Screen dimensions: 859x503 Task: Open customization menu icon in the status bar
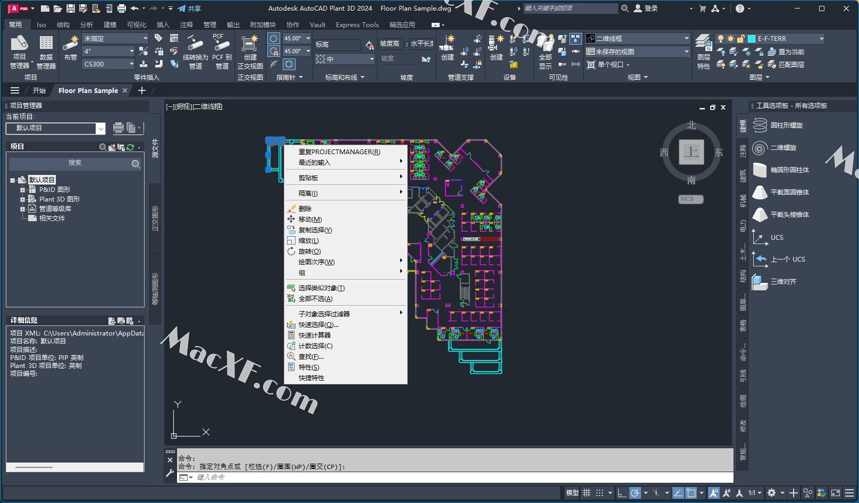[849, 493]
